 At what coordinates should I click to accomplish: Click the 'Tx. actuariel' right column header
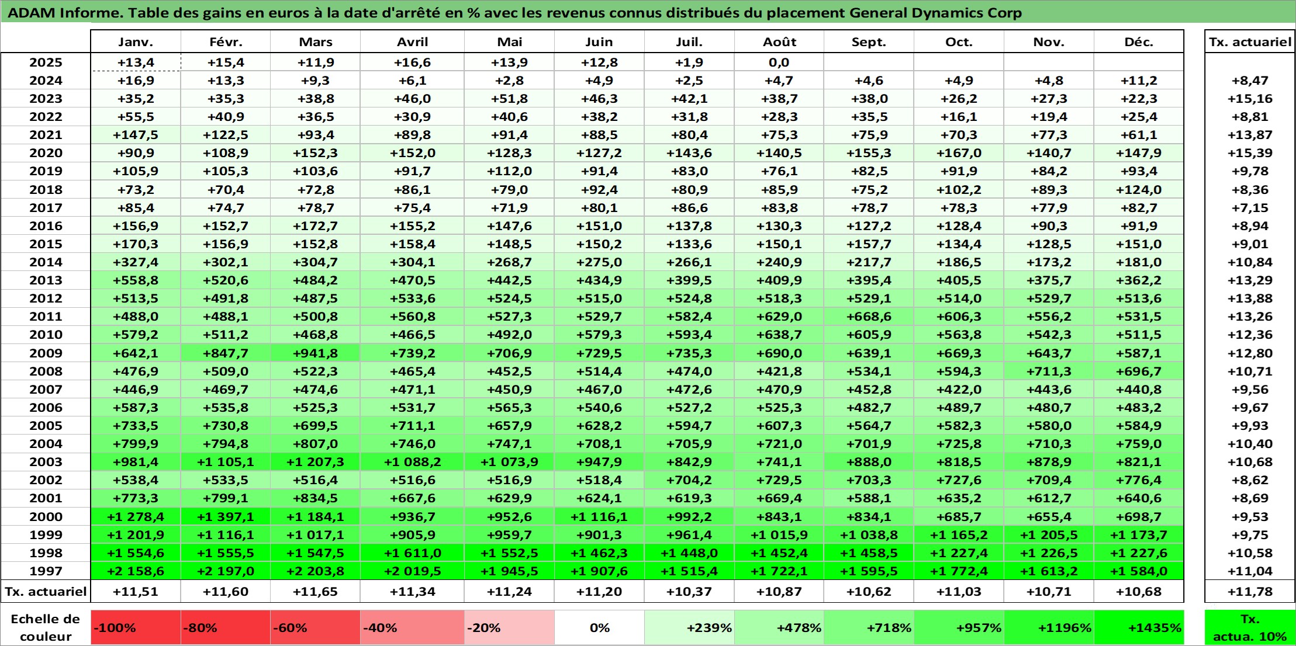point(1250,41)
